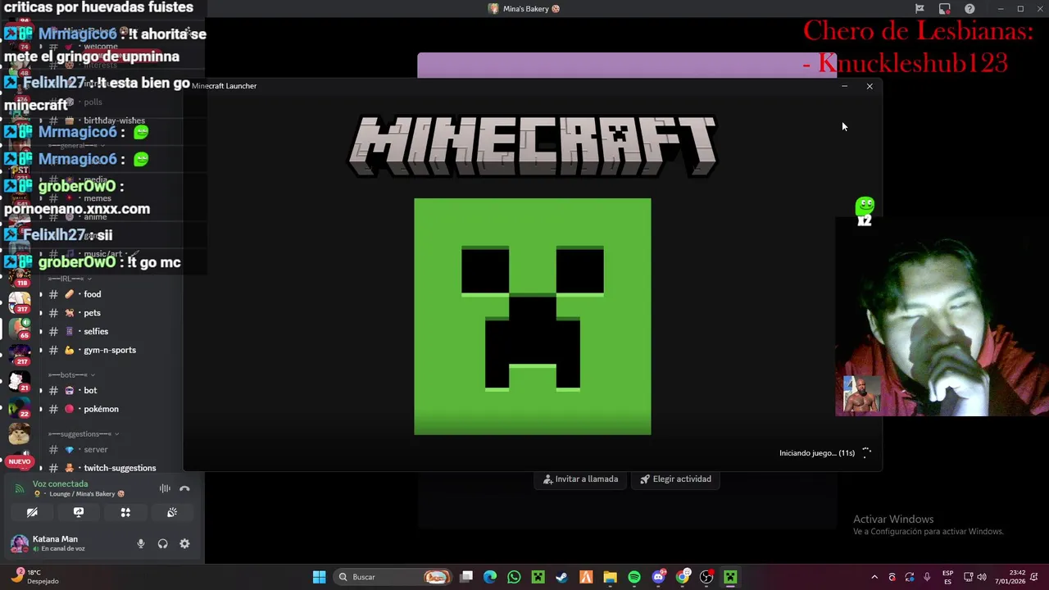
Task: Open the food channel
Action: (93, 294)
